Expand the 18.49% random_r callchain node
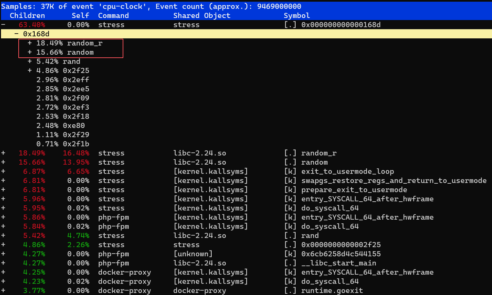The width and height of the screenshot is (492, 295). [x=30, y=43]
